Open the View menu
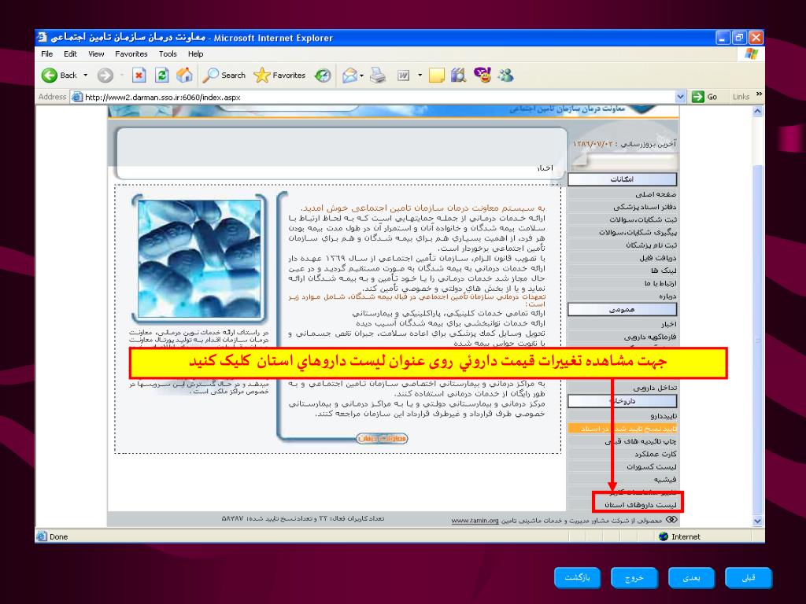Image resolution: width=806 pixels, height=604 pixels. (96, 54)
